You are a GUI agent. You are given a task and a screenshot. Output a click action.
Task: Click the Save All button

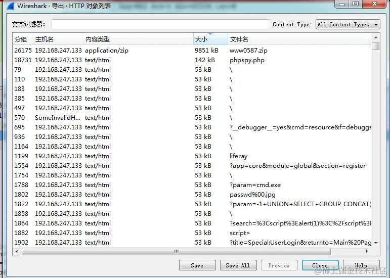(238, 265)
